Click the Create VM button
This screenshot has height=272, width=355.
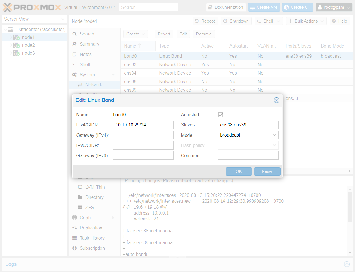[264, 7]
